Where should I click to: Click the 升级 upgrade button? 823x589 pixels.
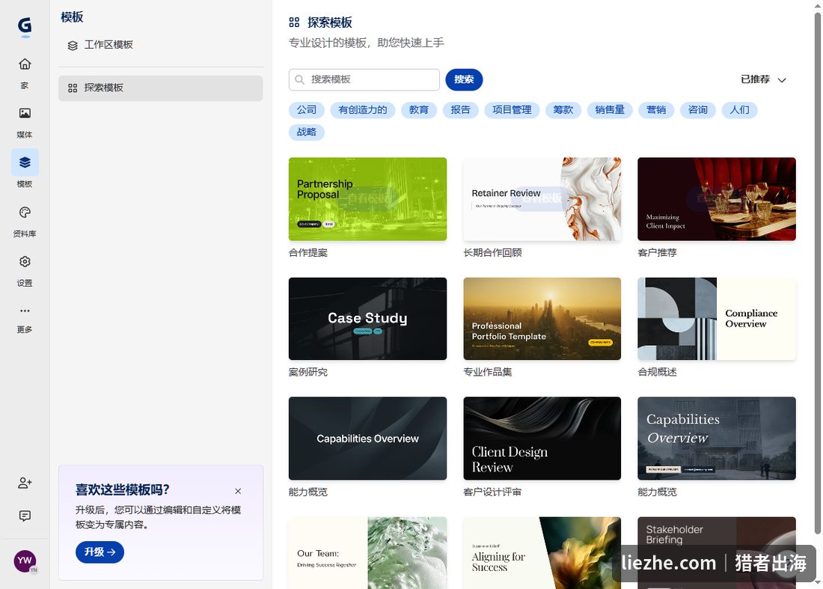tap(100, 552)
